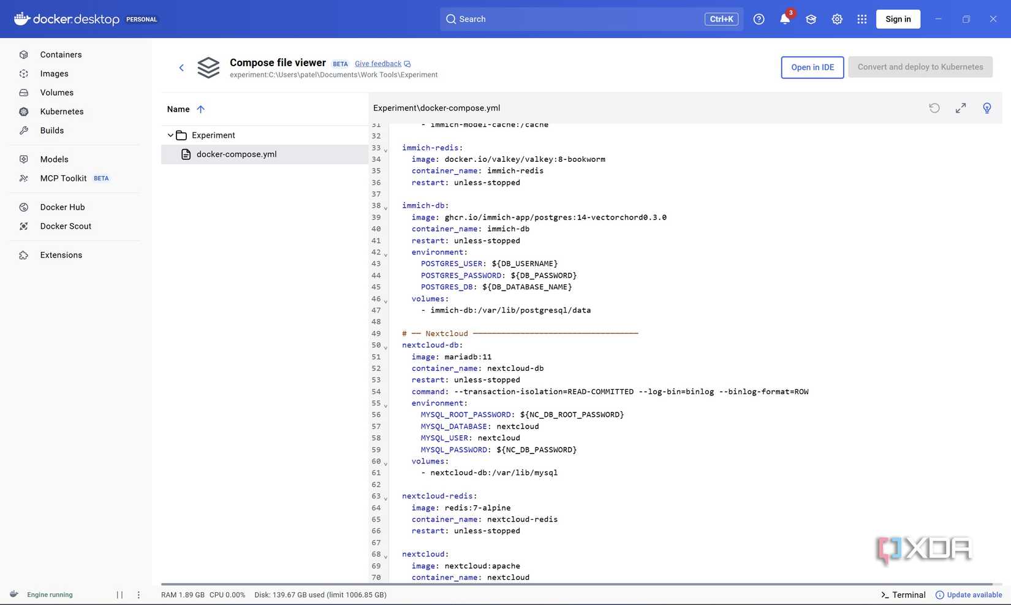Screen dimensions: 1011x605
Task: Click the RAM 1.89 GB status text
Action: (x=183, y=595)
